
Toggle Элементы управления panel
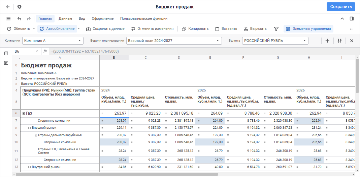tap(308, 29)
